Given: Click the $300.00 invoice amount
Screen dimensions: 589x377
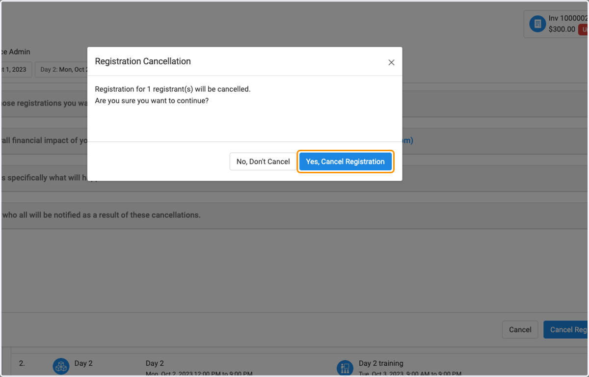Looking at the screenshot, I should 562,29.
